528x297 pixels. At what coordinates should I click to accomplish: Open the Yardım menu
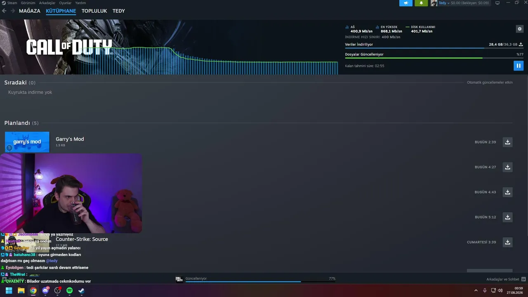[80, 3]
